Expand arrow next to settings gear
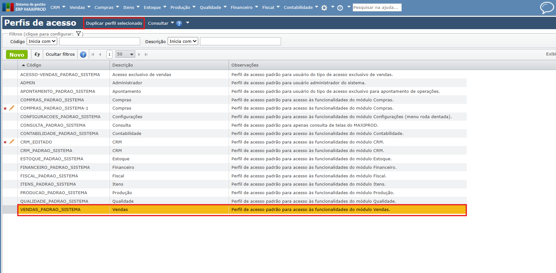 point(332,7)
